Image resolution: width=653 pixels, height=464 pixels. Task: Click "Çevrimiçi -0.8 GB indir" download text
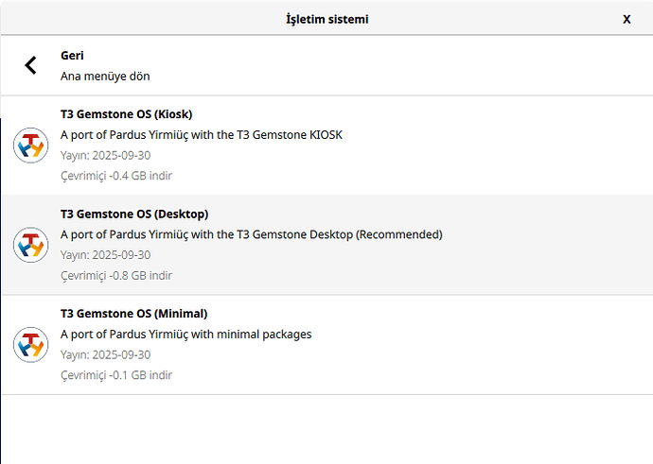[x=115, y=276]
